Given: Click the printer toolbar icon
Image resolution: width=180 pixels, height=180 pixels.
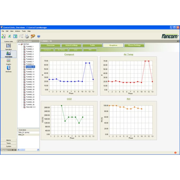Looking at the screenshot, I should [27, 36].
